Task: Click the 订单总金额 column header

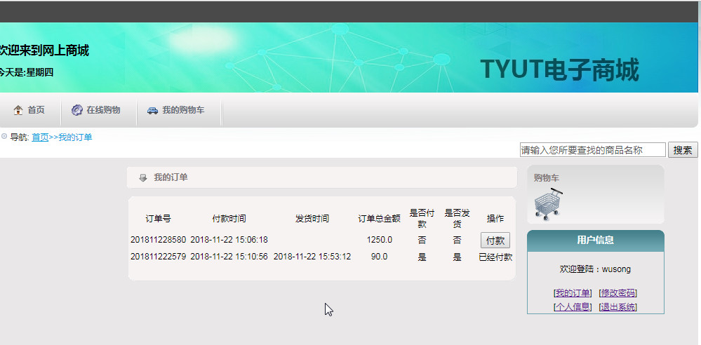Action: pyautogui.click(x=379, y=219)
